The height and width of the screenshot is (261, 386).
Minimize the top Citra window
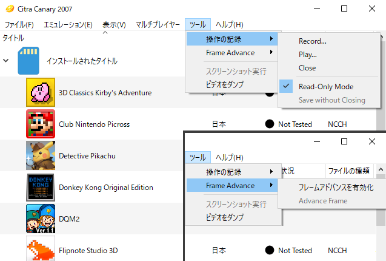(317, 9)
